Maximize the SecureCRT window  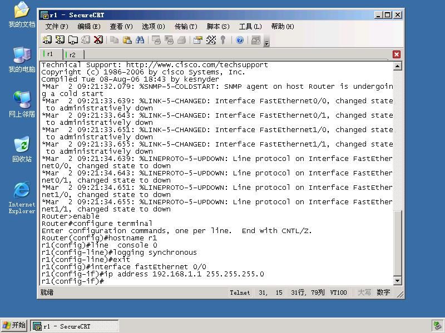387,15
